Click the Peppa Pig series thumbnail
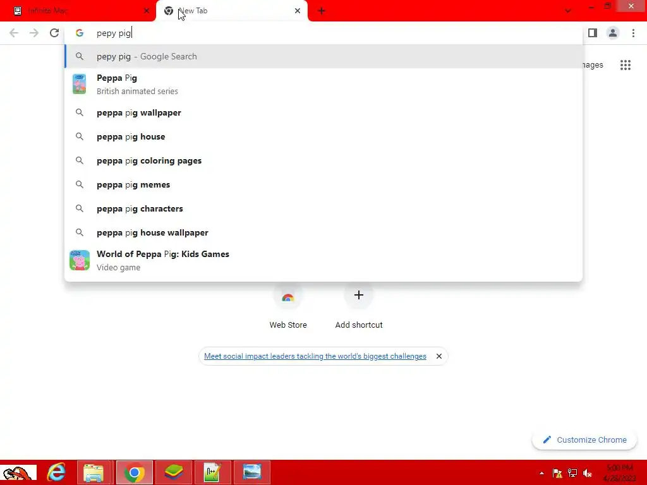This screenshot has height=485, width=647. tap(79, 84)
